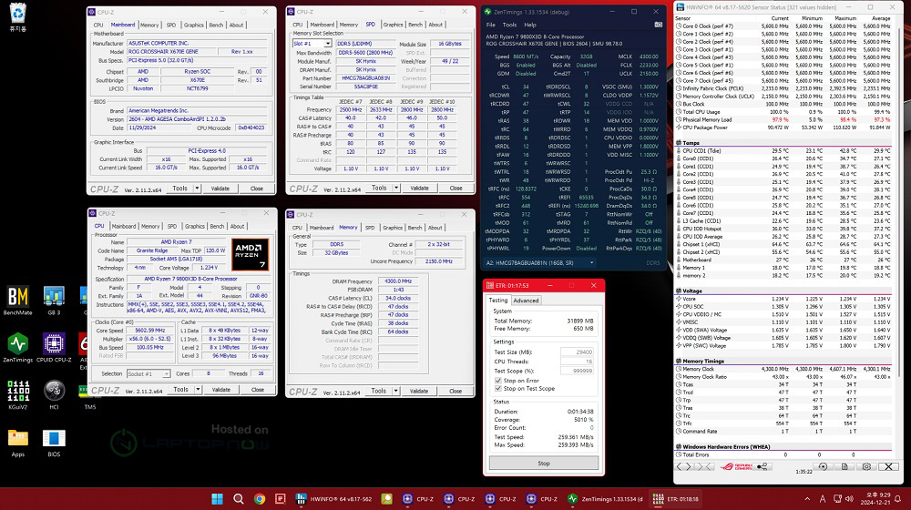
Task: Open BenchMate desktop shortcut
Action: (x=18, y=300)
